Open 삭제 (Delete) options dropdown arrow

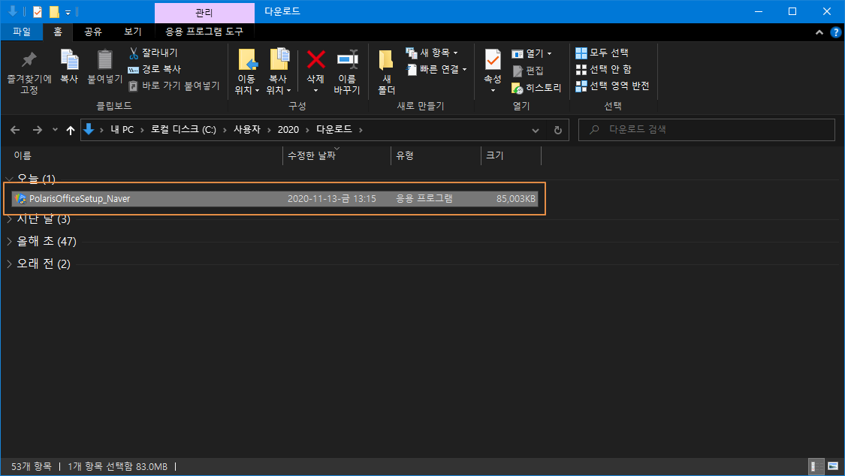pyautogui.click(x=315, y=90)
